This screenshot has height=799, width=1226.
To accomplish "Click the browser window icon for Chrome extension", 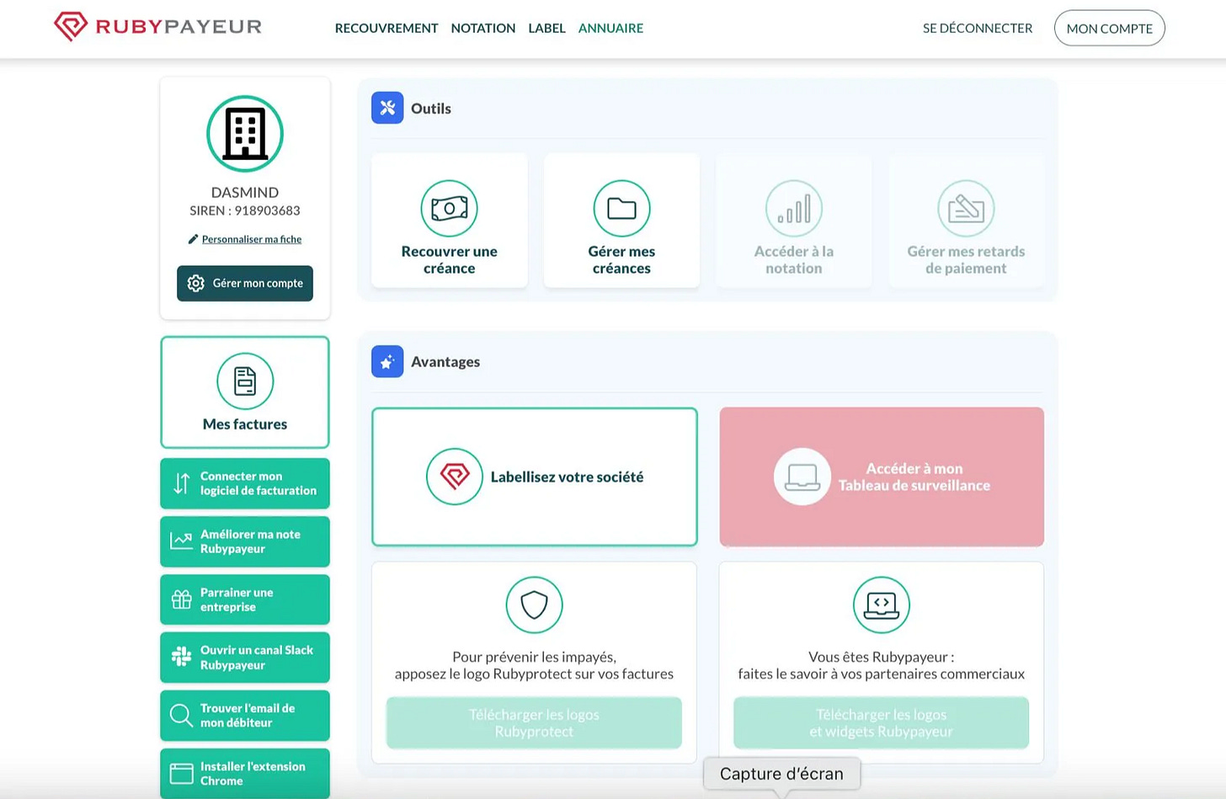I will (182, 774).
